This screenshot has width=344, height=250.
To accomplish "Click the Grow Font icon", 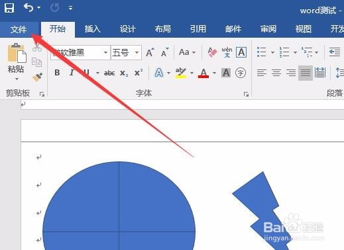I will pos(150,52).
